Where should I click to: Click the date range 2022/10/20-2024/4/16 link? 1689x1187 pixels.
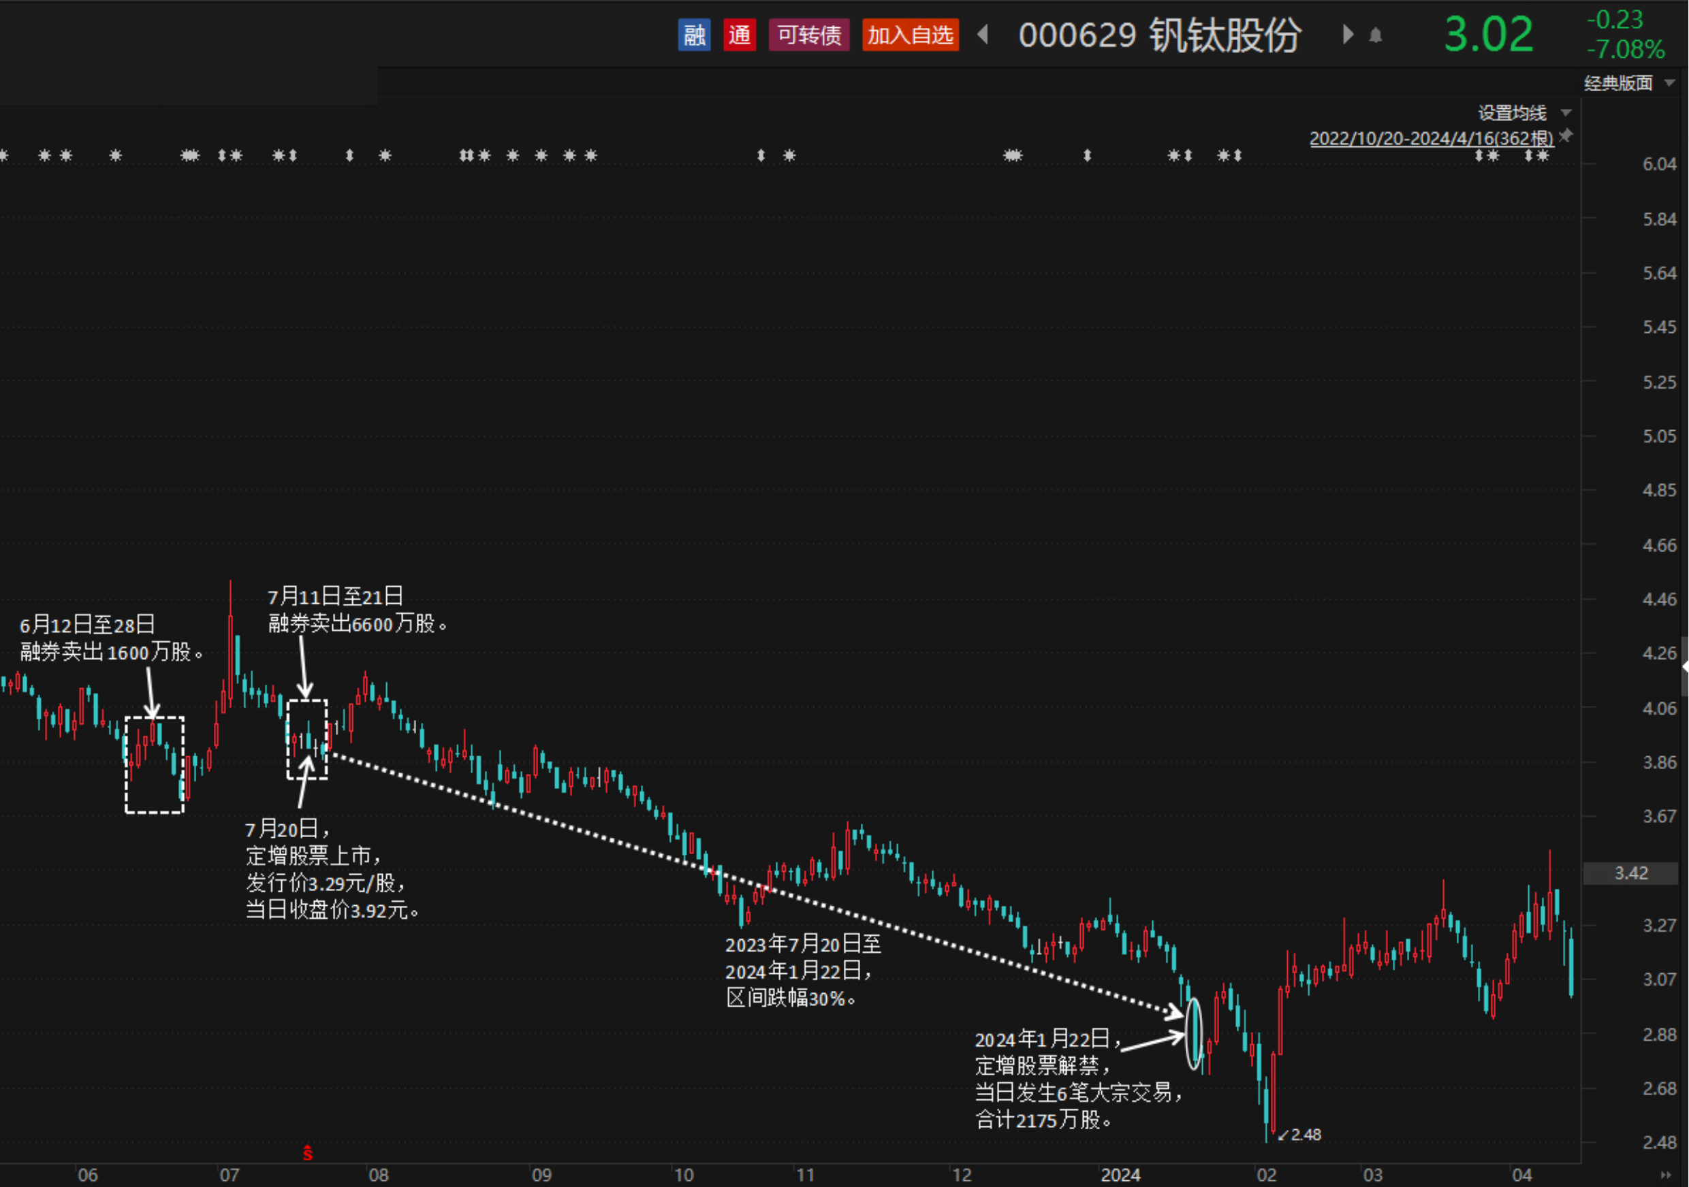coord(1432,138)
